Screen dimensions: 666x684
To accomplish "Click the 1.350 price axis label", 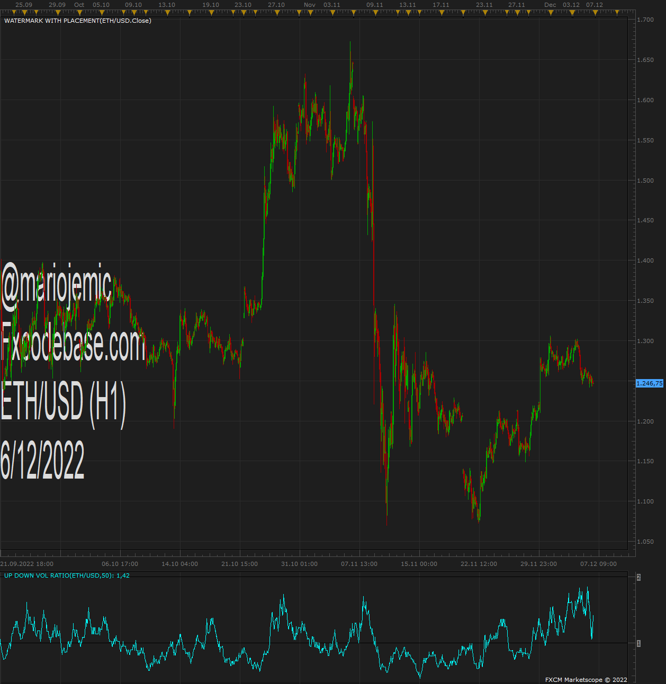I will coord(645,301).
